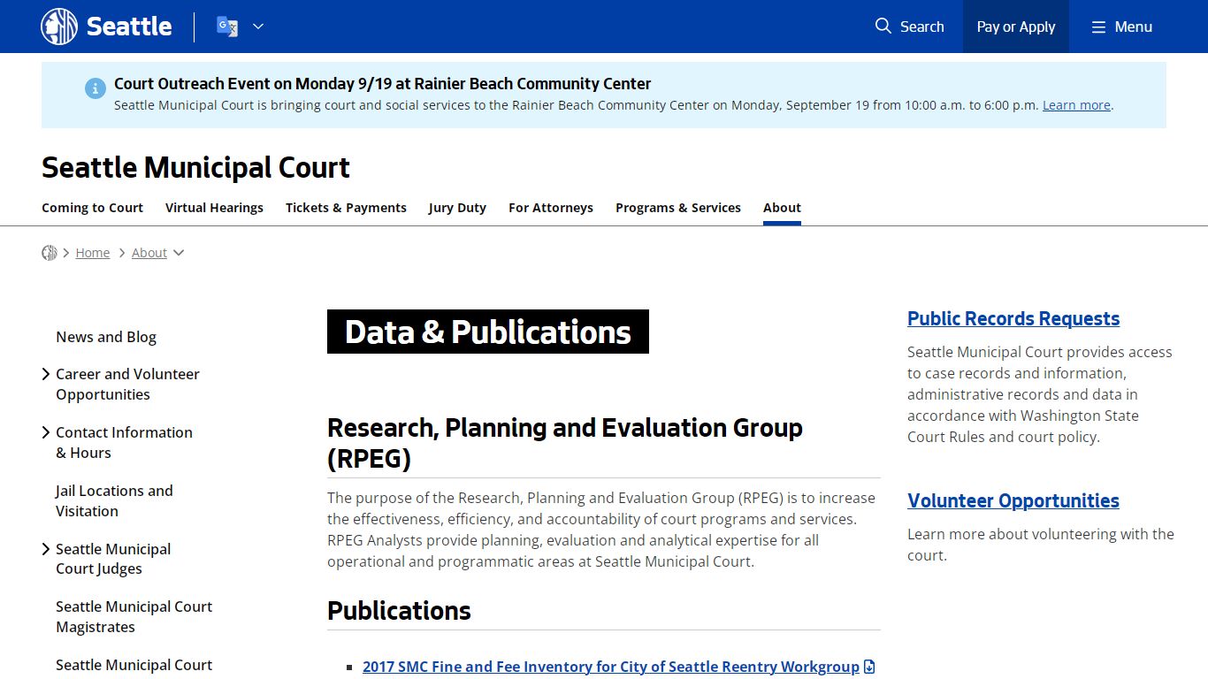Click the Data & Publications heading

[x=488, y=332]
